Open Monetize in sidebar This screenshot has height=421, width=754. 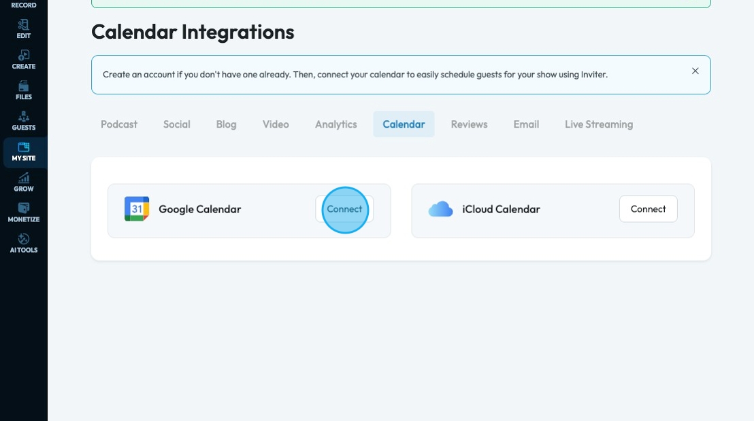click(x=24, y=213)
